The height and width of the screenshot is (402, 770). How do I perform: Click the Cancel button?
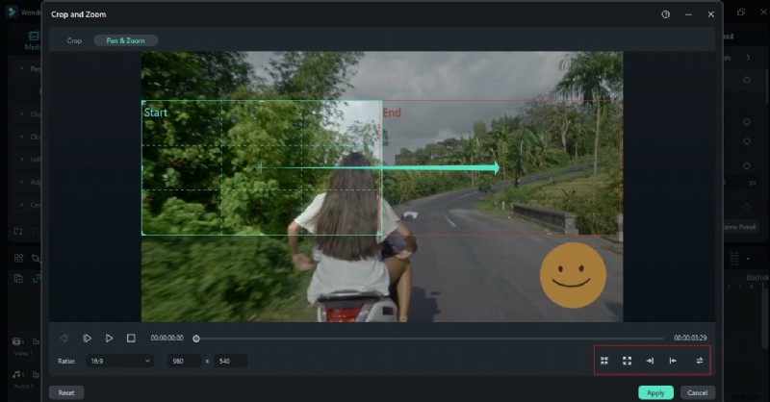pyautogui.click(x=698, y=392)
